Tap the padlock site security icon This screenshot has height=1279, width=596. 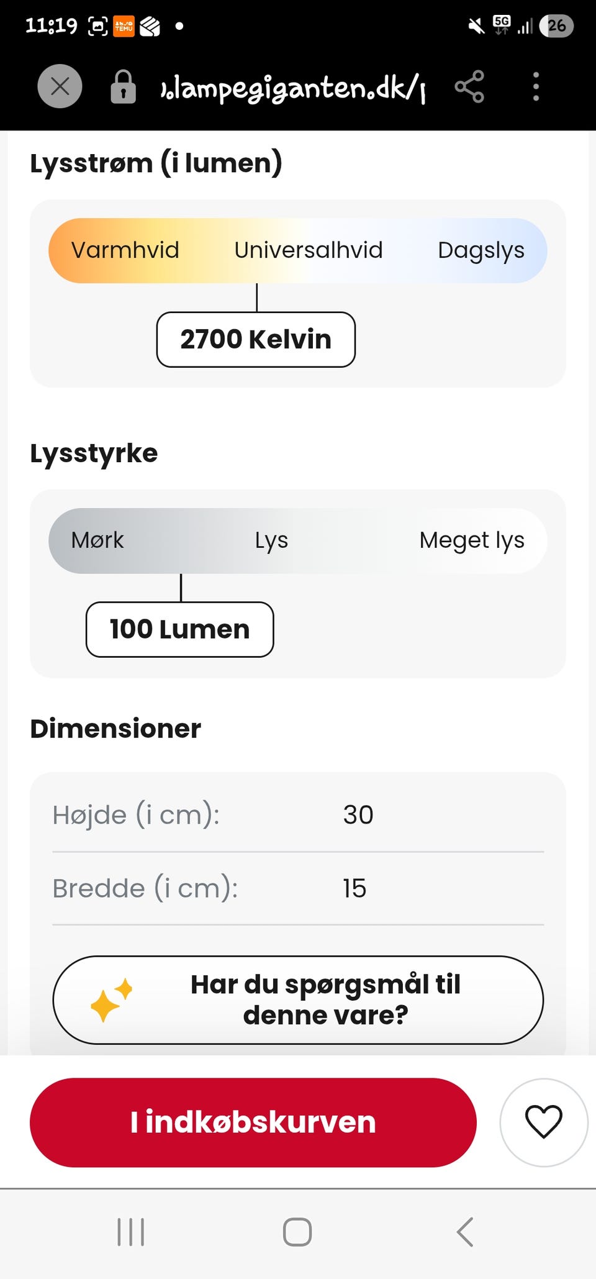tap(123, 86)
